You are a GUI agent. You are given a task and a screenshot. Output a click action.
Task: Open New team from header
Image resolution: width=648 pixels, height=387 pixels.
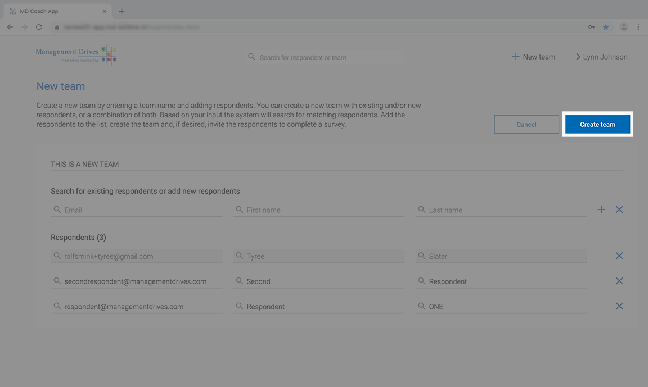coord(533,57)
